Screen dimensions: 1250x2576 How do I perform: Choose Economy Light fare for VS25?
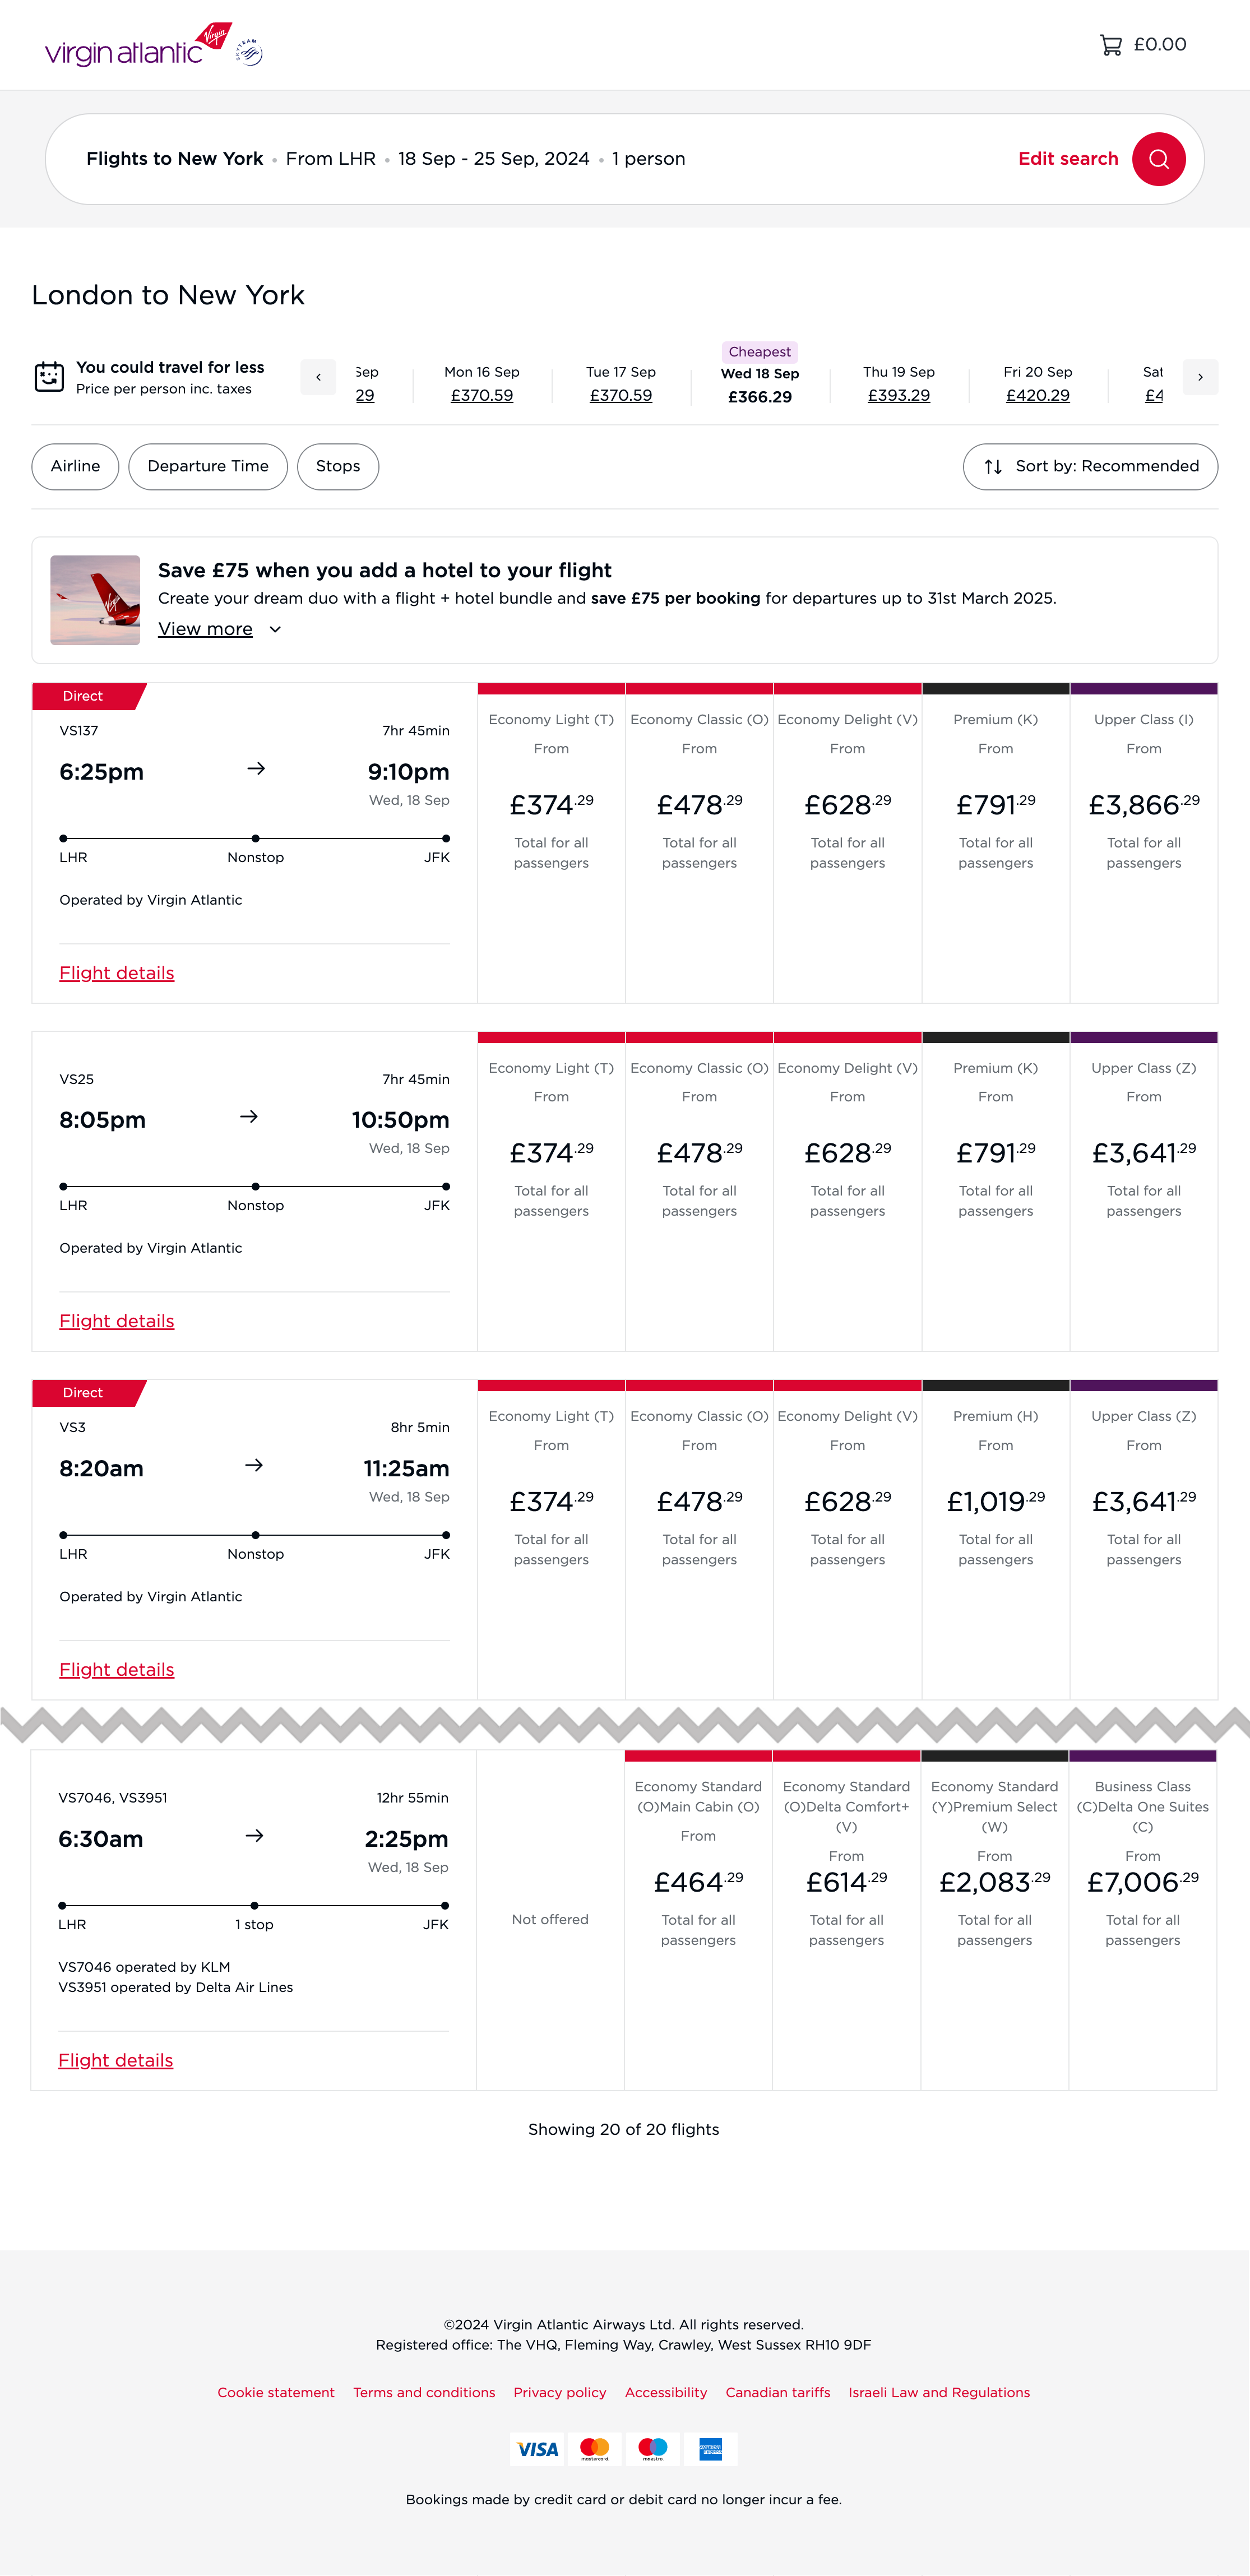(x=551, y=1152)
